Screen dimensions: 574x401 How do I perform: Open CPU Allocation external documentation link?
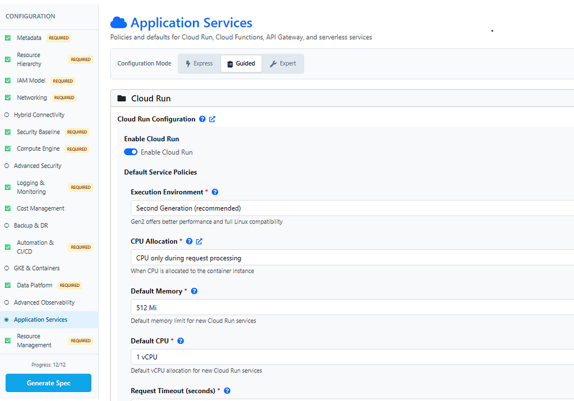(x=199, y=241)
